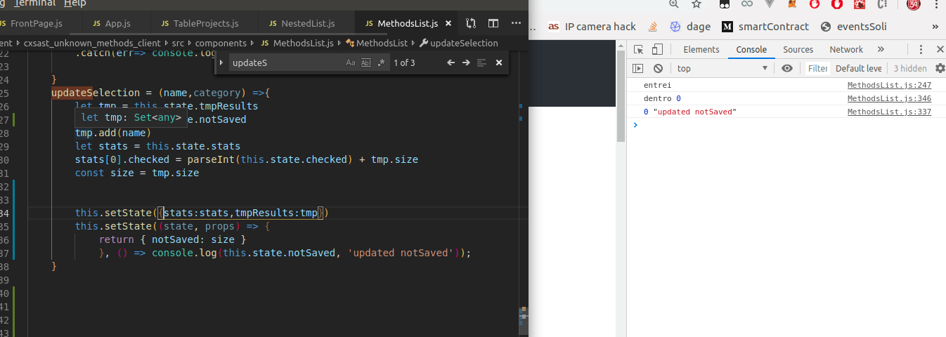Open the IP camera hack bookmark
The width and height of the screenshot is (946, 337).
pos(592,27)
